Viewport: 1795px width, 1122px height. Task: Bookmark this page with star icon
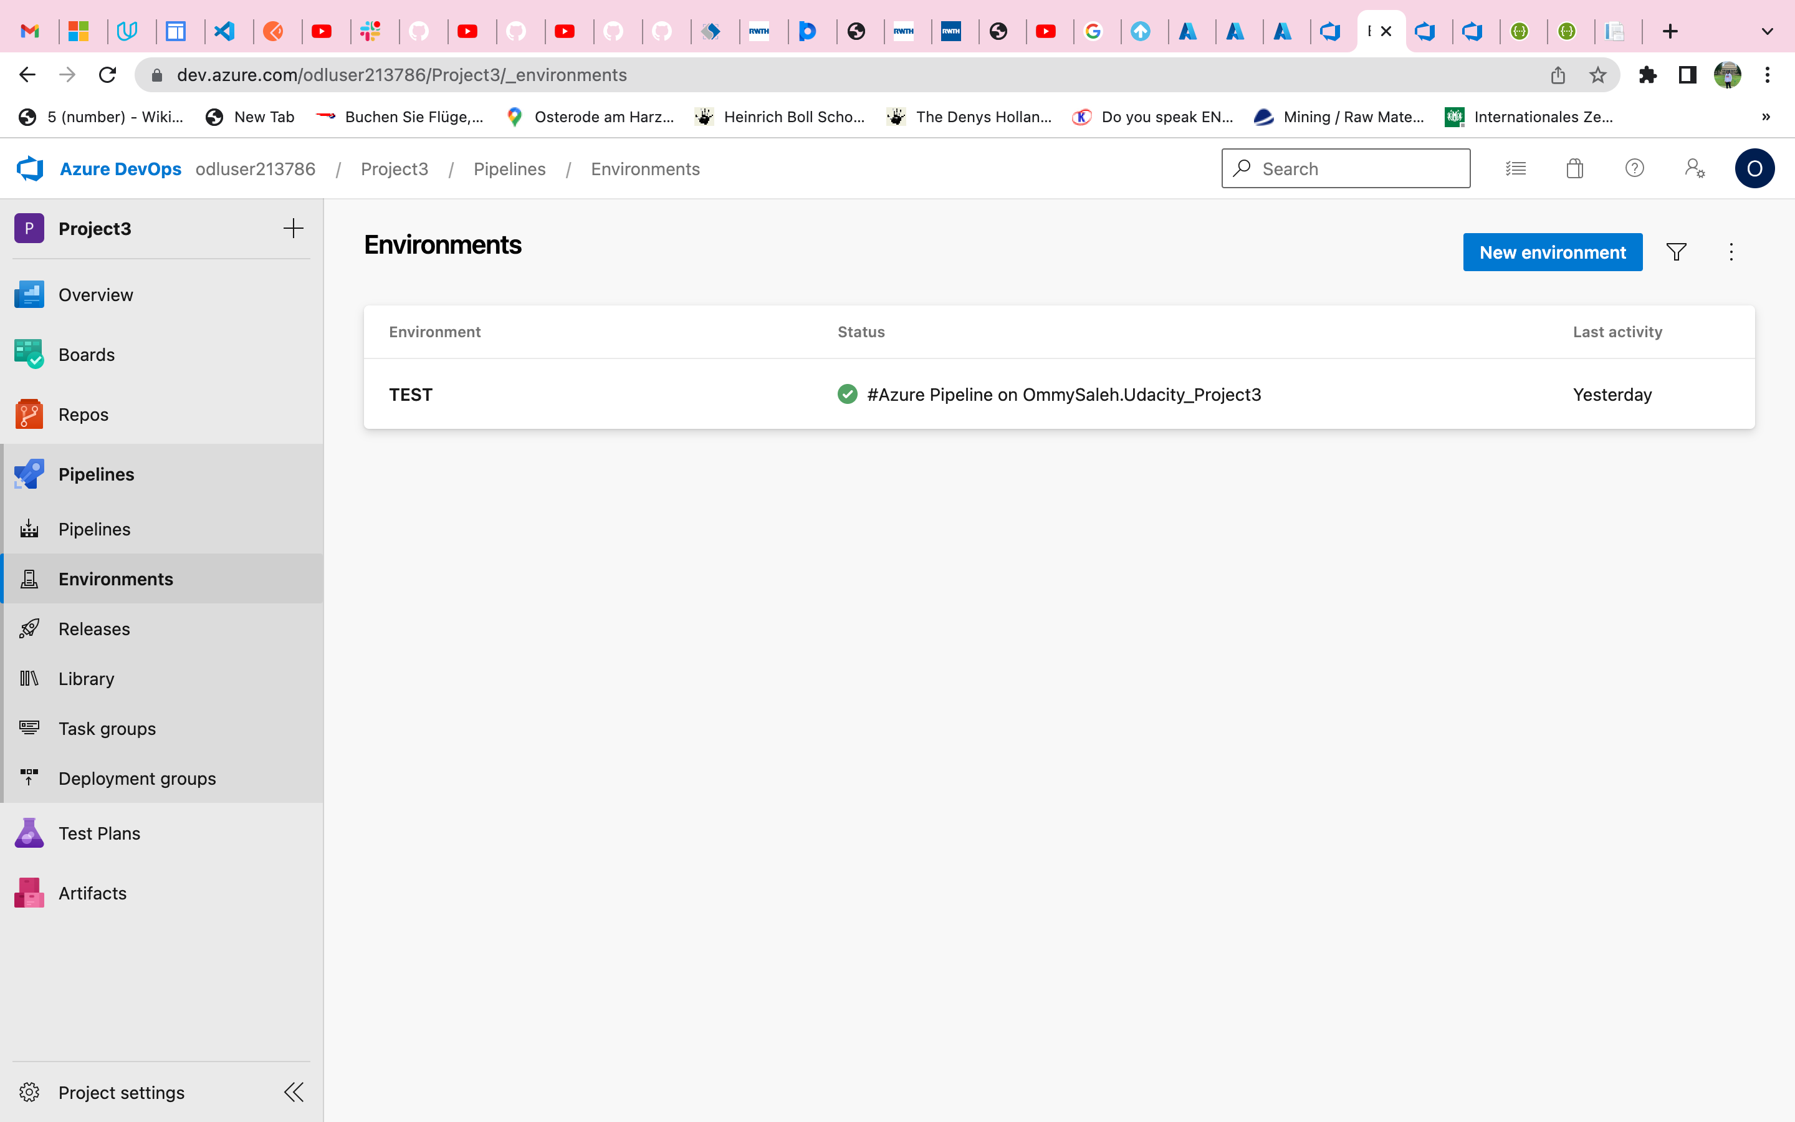pos(1597,75)
